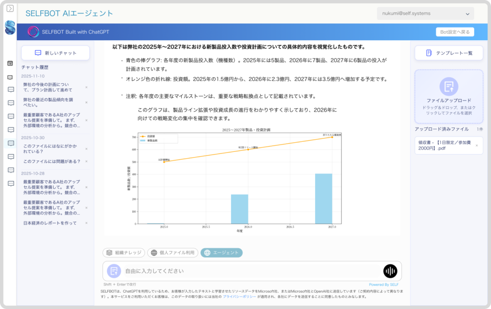Click the voice input waveform icon
The width and height of the screenshot is (491, 309).
(x=390, y=271)
